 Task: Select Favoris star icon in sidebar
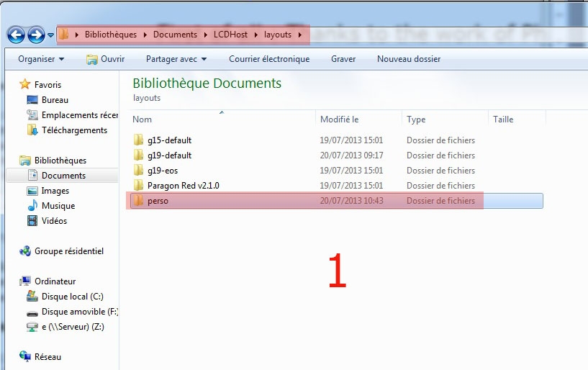click(x=24, y=84)
